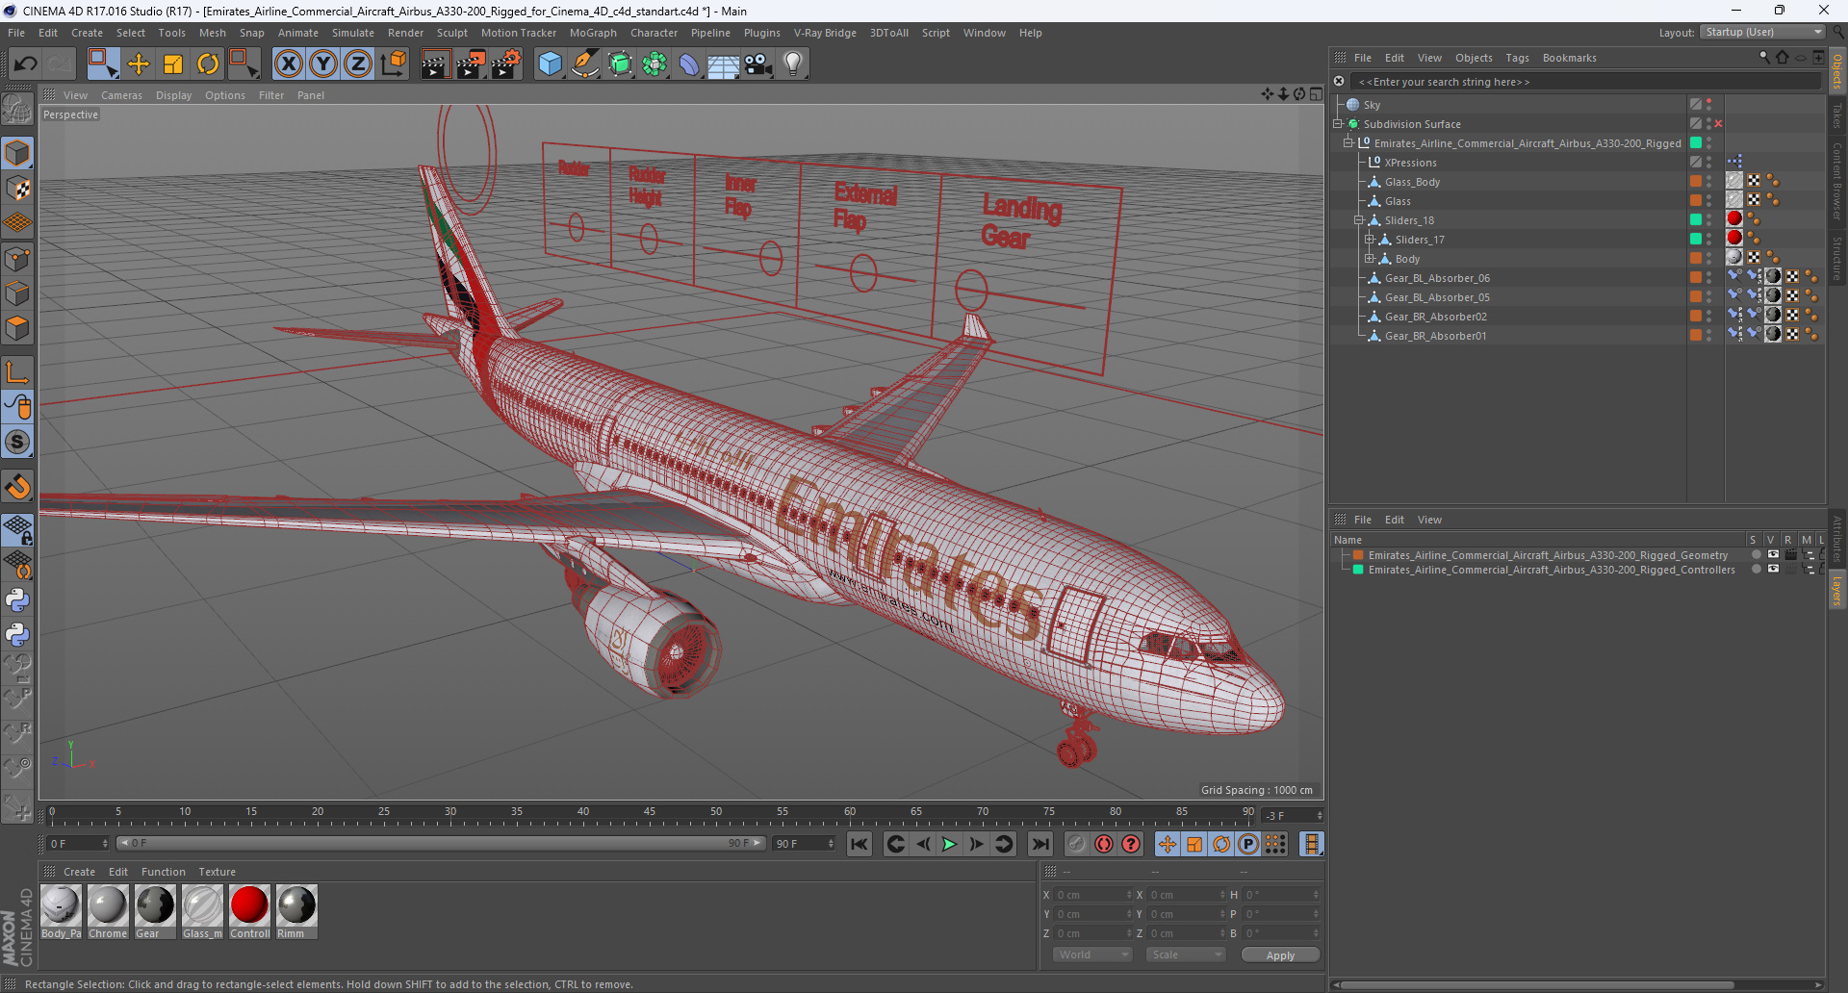Open the Array modeling objects icon
This screenshot has height=993, width=1848.
click(654, 64)
